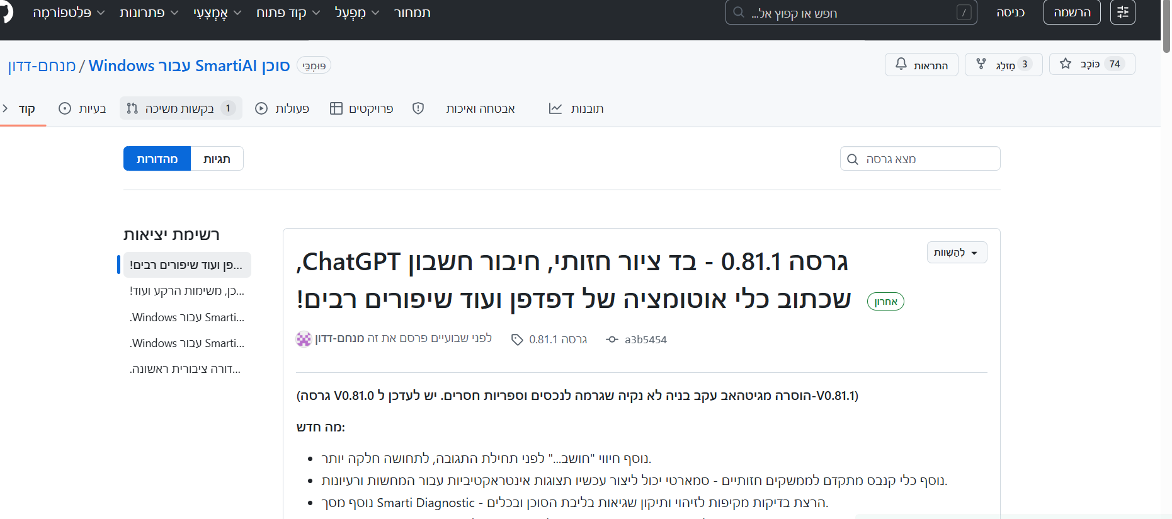Image resolution: width=1172 pixels, height=519 pixels.
Task: Click the top search magnifier icon
Action: [739, 13]
